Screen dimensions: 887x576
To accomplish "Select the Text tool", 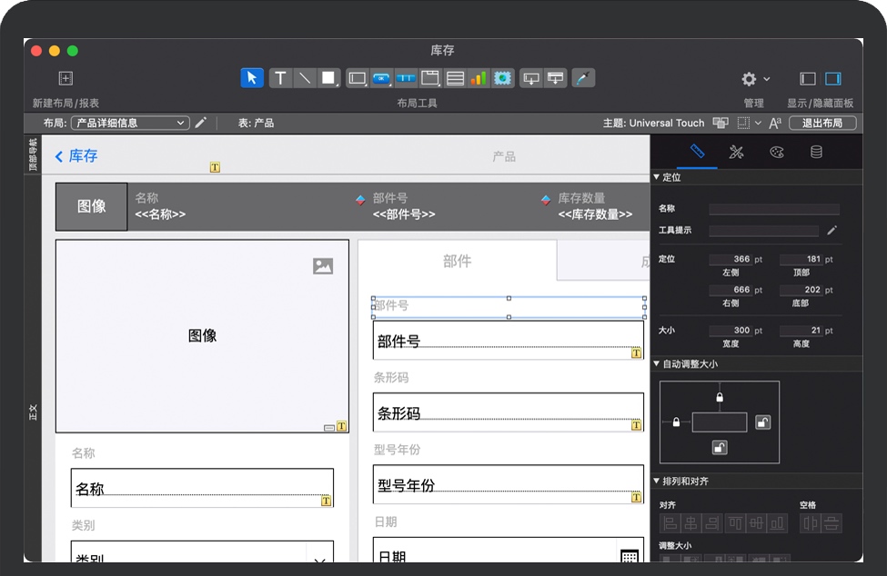I will pyautogui.click(x=280, y=78).
